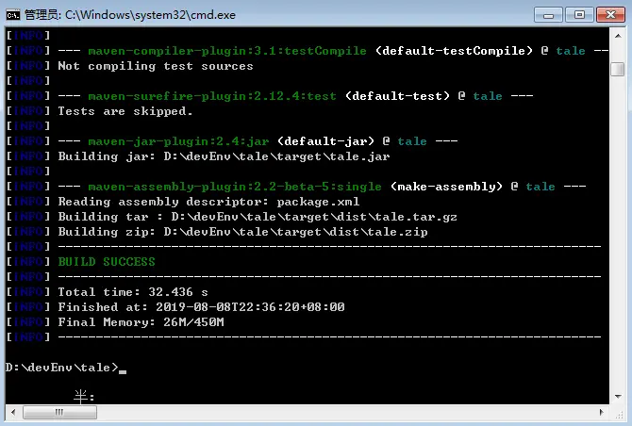Click the '(default-testCompile)' text

point(454,51)
